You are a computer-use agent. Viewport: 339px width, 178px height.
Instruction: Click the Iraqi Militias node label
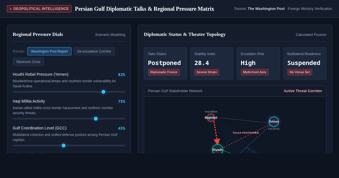tap(211, 112)
